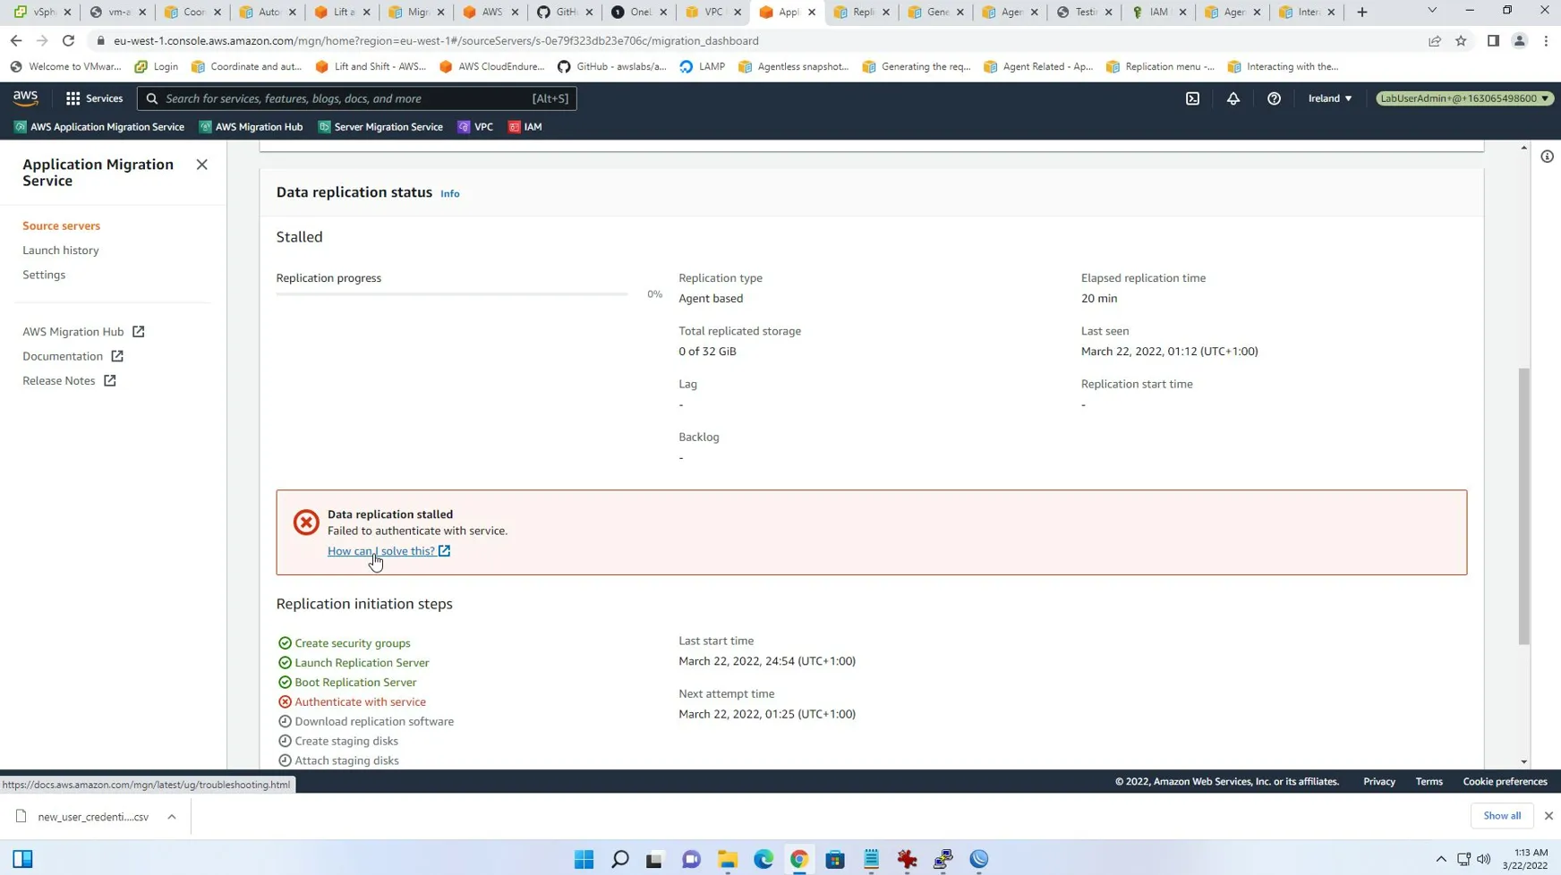
Task: Toggle Chrome side panel
Action: coord(1493,40)
